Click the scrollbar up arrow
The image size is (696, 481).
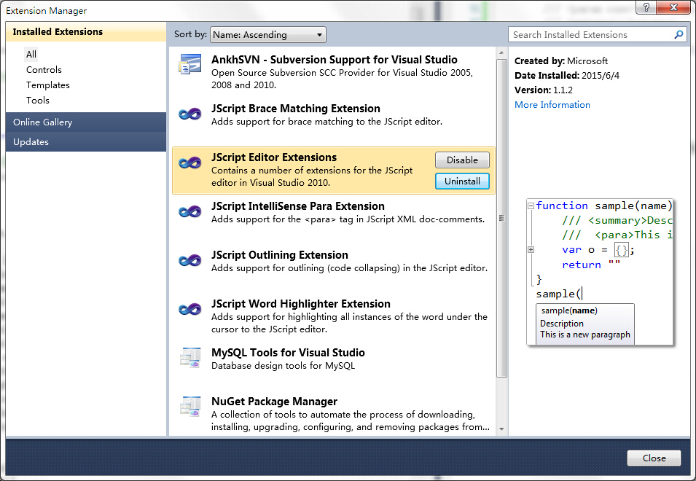coord(501,52)
